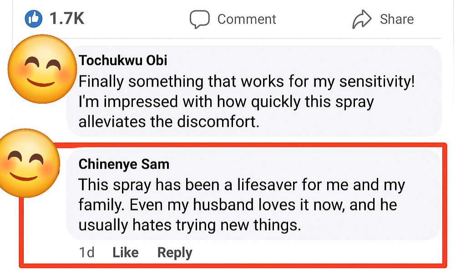466x271 pixels.
Task: Click the speech bubble comment icon
Action: [199, 19]
